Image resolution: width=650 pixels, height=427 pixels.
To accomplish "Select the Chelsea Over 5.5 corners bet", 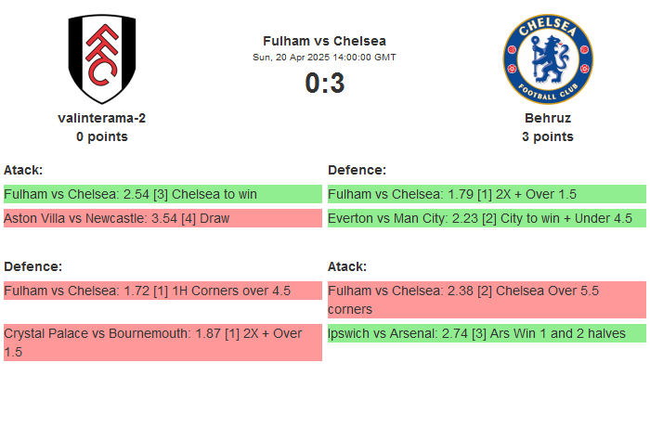I will click(x=487, y=299).
